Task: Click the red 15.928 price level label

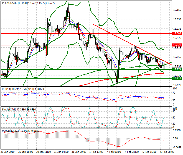Action: click(x=177, y=45)
